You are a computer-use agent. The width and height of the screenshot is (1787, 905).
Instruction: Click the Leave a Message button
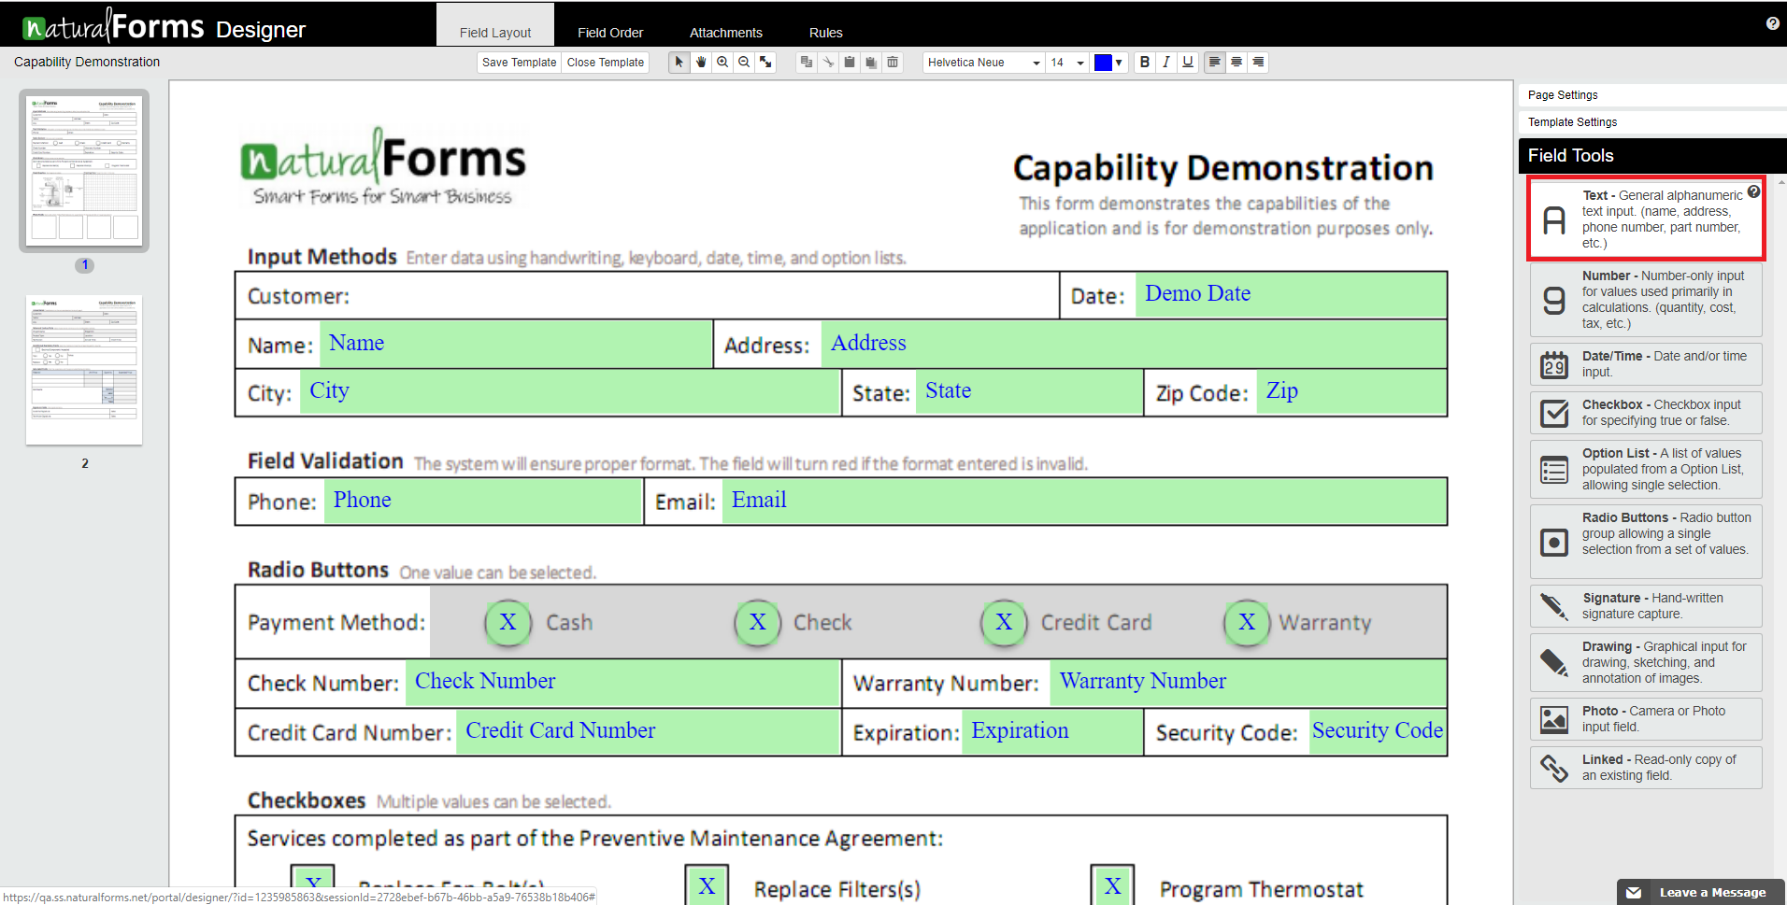(x=1701, y=892)
